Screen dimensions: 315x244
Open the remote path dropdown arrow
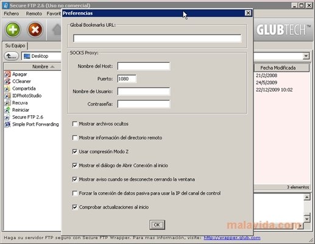click(306, 56)
